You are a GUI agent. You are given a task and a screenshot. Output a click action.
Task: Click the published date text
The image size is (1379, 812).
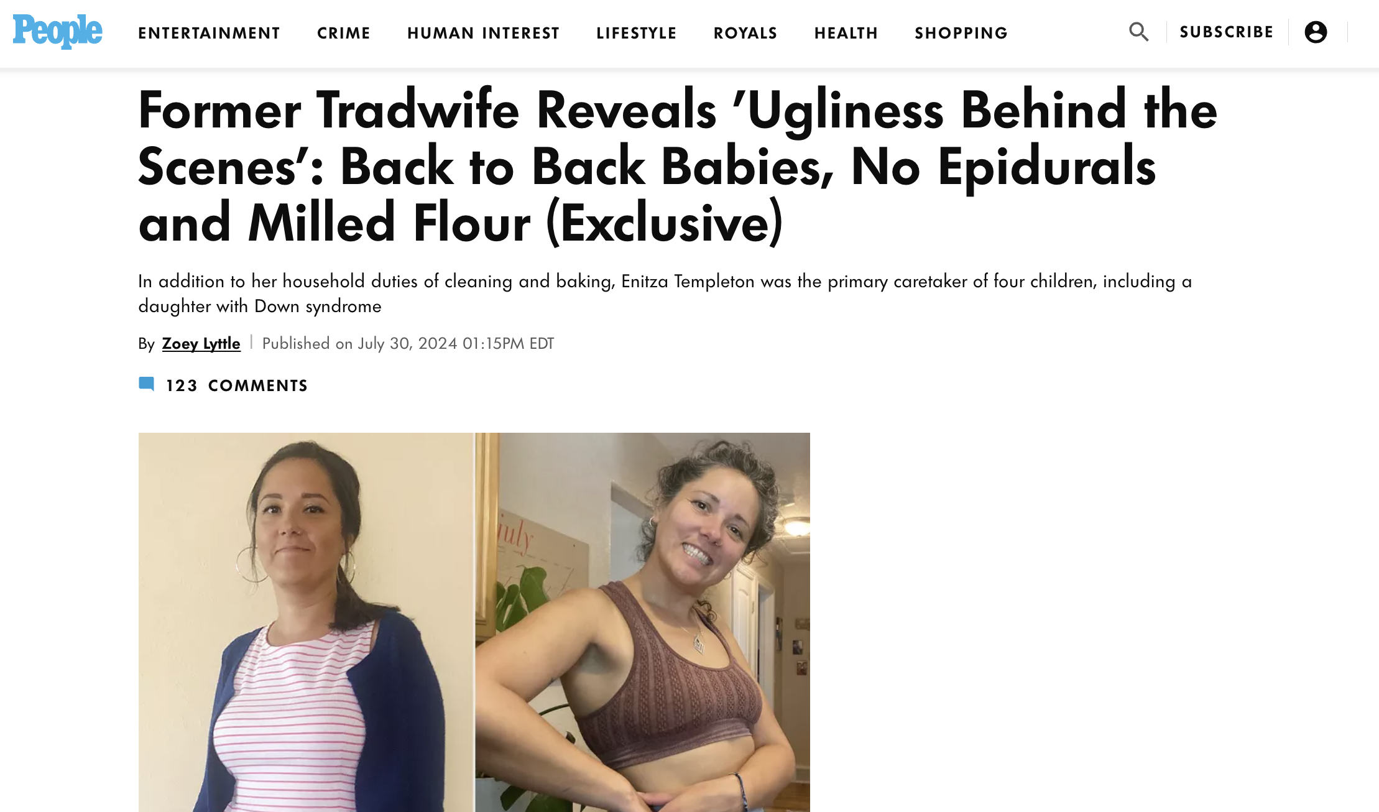(x=408, y=343)
